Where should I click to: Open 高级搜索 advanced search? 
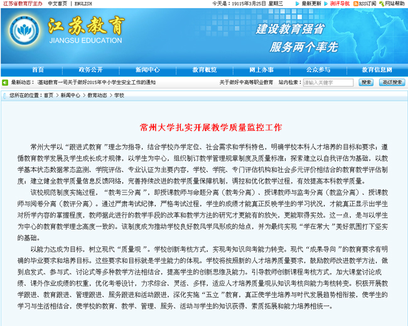coord(387,82)
